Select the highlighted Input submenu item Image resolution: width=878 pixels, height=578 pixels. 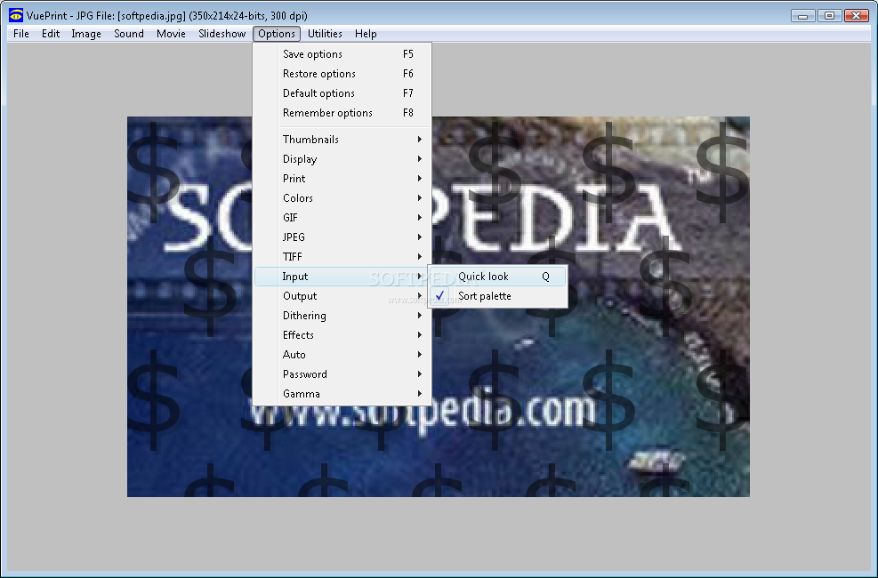(342, 277)
